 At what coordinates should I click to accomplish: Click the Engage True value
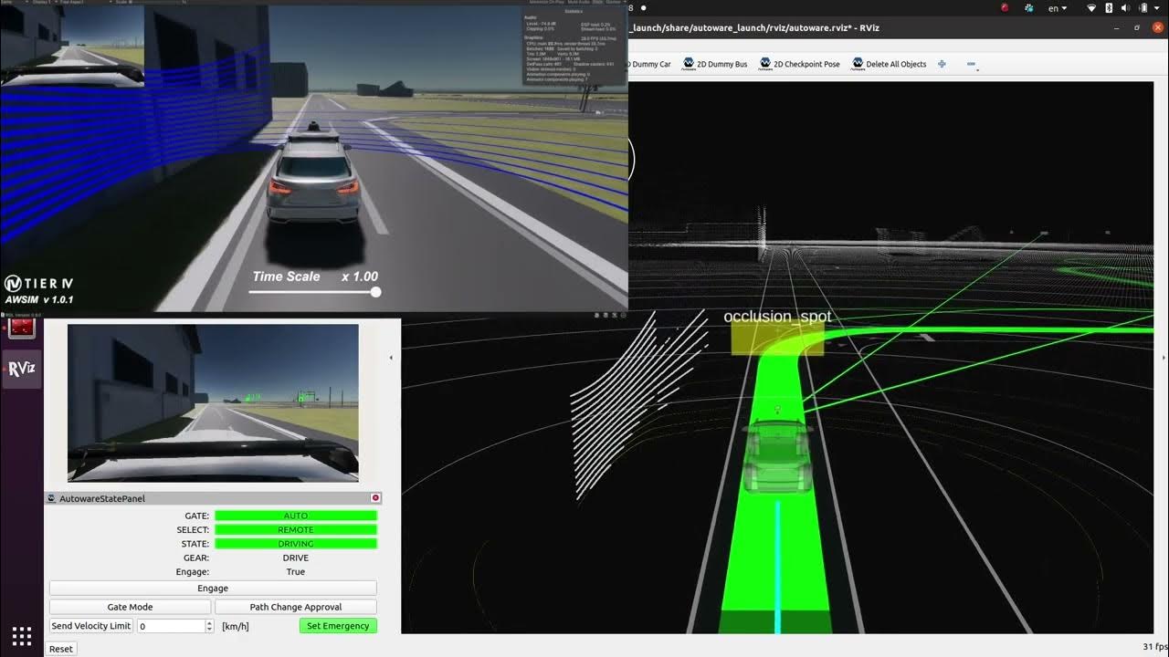tap(296, 572)
